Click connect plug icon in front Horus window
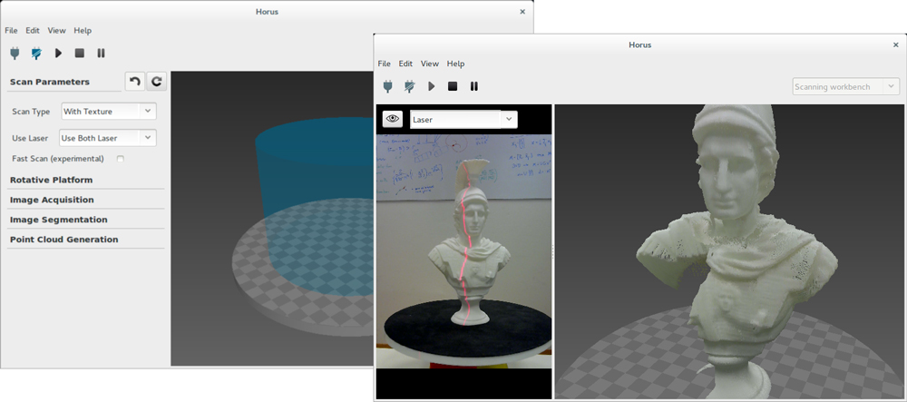907x402 pixels. [x=388, y=86]
